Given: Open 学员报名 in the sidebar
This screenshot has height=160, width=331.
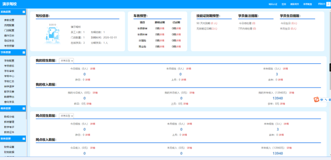Looking at the screenshot, I should pyautogui.click(x=9, y=66).
